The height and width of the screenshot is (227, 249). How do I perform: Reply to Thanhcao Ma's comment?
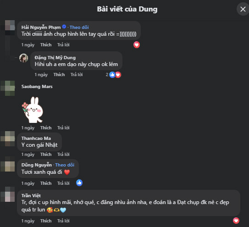click(x=63, y=154)
